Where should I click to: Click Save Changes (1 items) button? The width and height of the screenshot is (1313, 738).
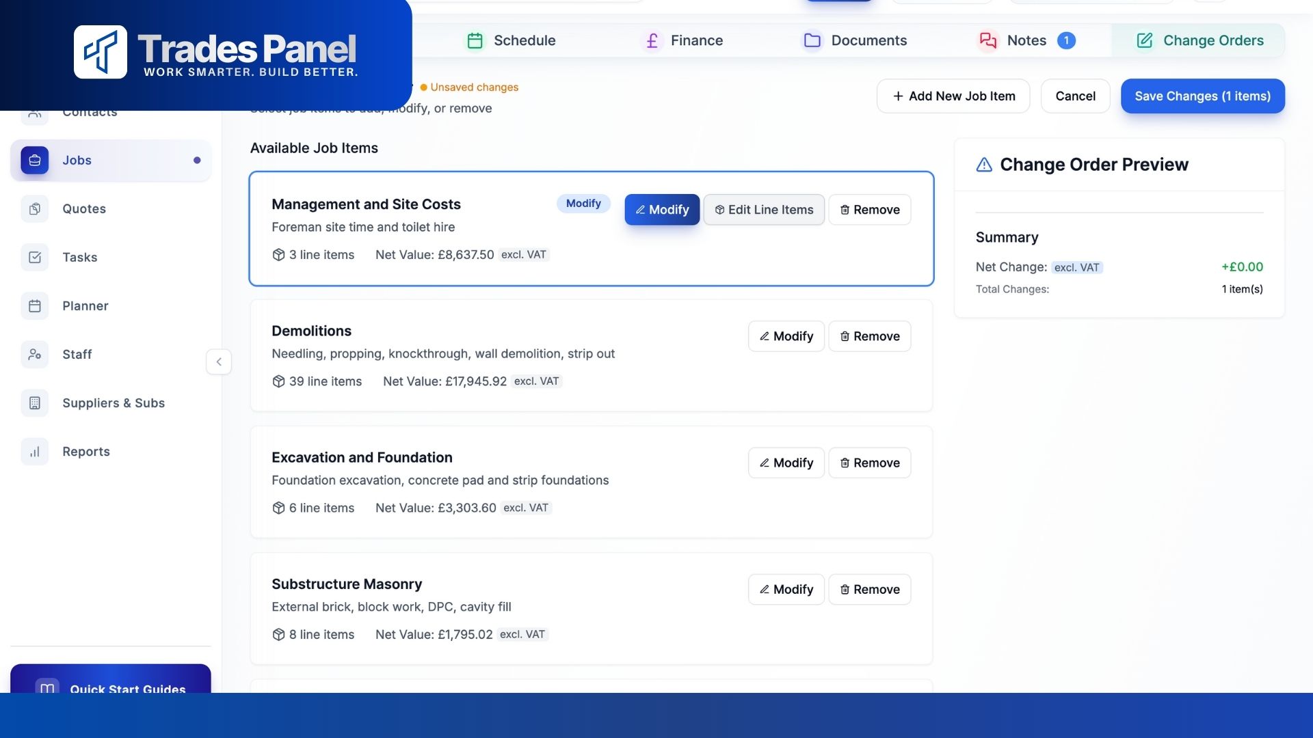click(1202, 96)
